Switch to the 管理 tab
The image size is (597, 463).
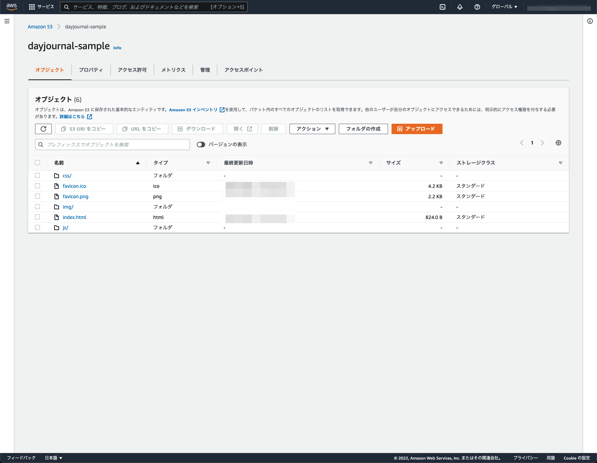pos(205,70)
